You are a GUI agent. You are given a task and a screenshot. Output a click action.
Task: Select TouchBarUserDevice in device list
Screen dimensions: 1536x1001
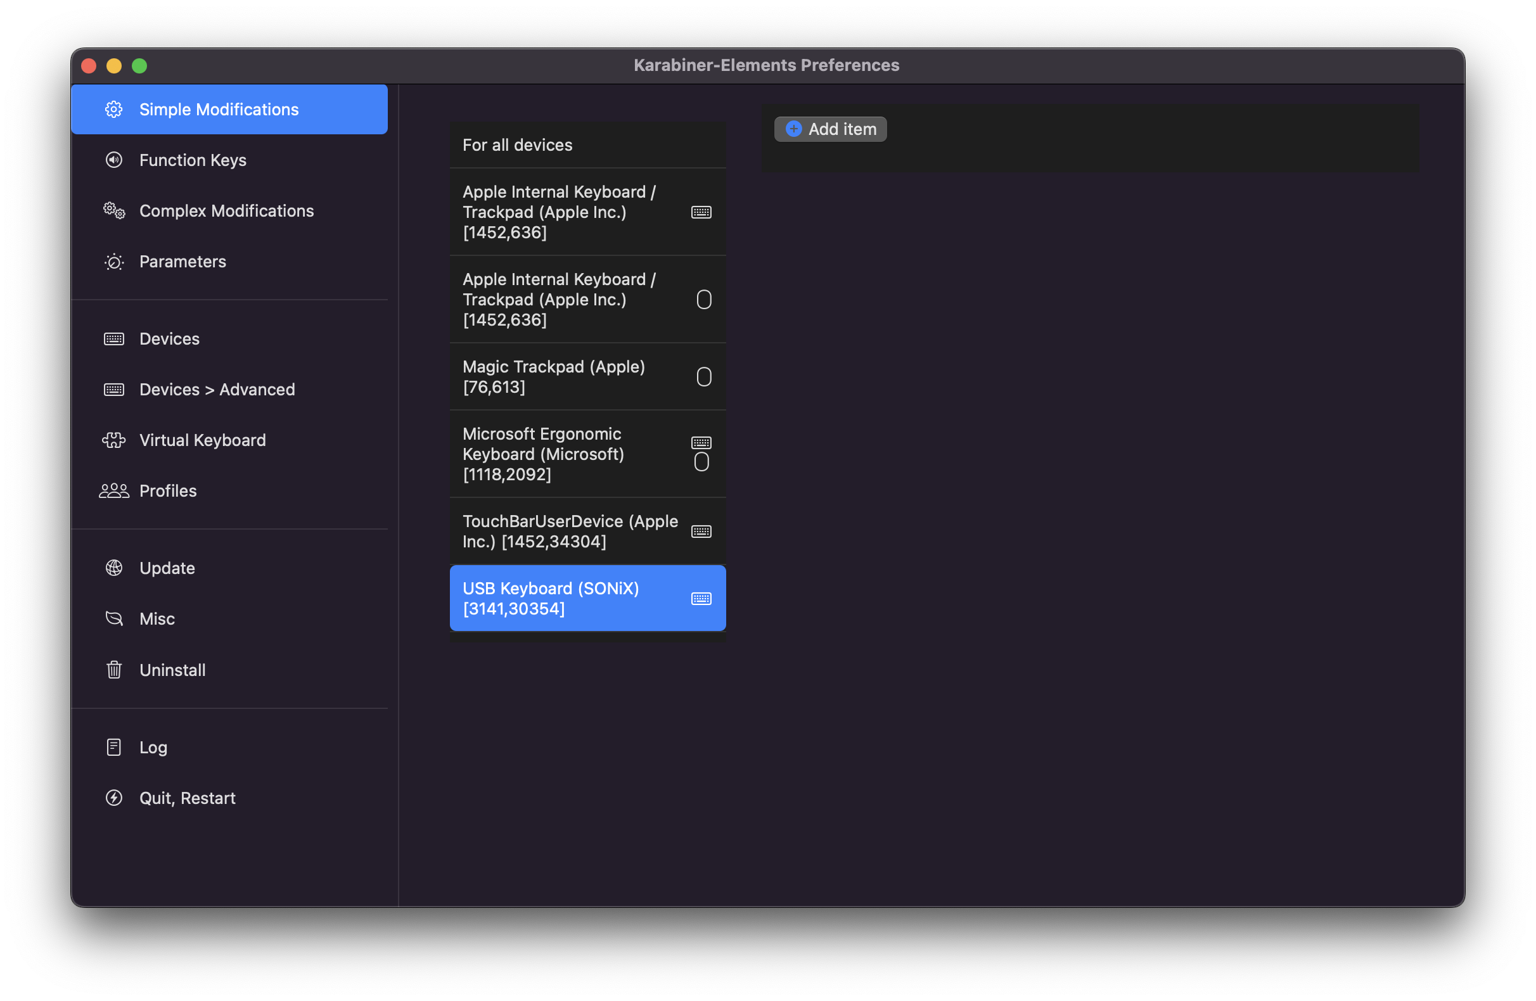587,531
